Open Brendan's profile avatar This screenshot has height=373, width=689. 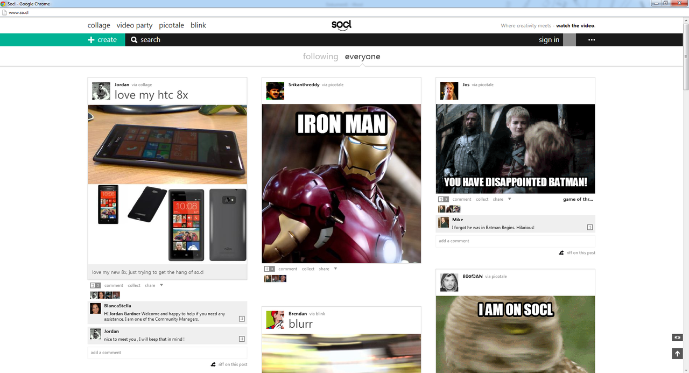(x=275, y=320)
